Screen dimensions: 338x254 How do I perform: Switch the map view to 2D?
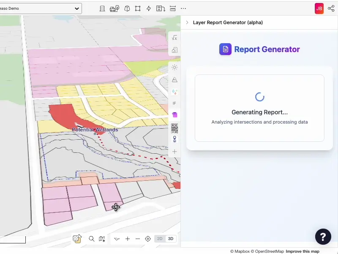click(x=160, y=239)
